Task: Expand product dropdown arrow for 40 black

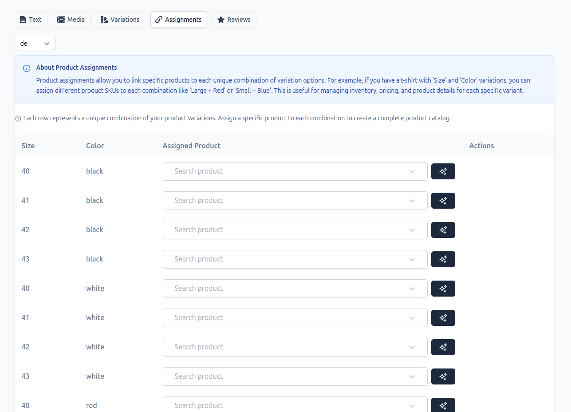Action: click(412, 171)
